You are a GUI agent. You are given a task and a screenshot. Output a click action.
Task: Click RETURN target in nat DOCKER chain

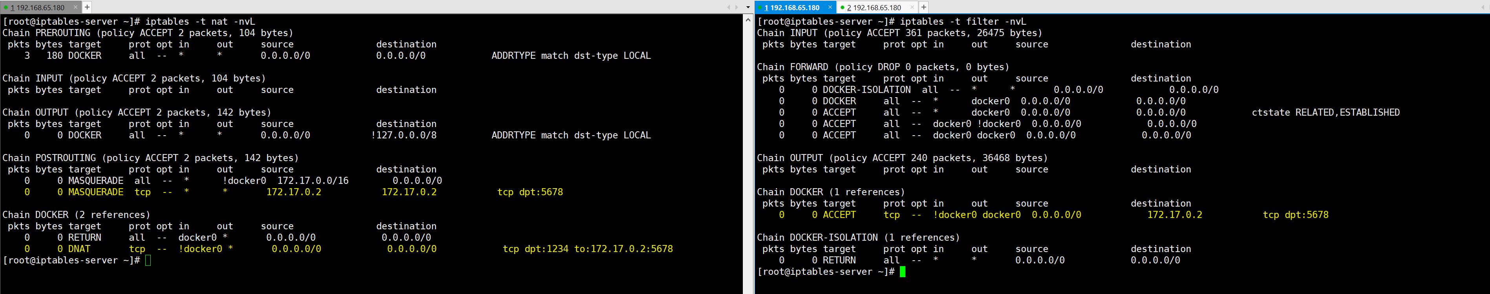click(84, 238)
